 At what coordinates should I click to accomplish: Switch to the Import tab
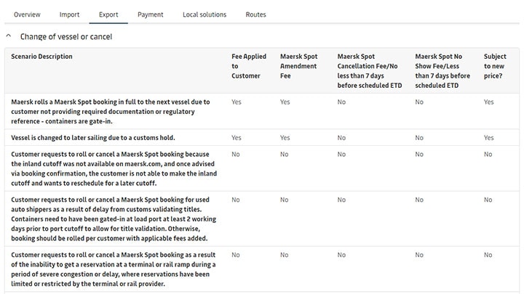70,15
